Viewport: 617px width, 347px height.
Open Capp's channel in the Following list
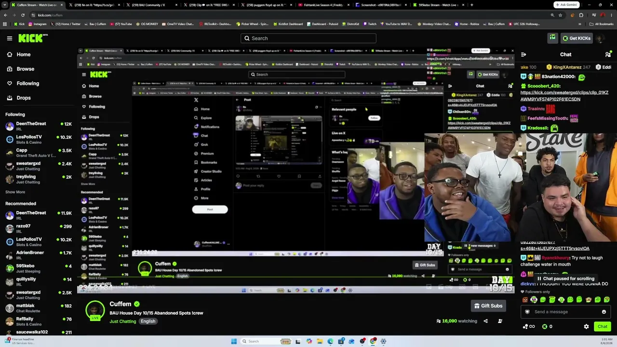(x=39, y=153)
